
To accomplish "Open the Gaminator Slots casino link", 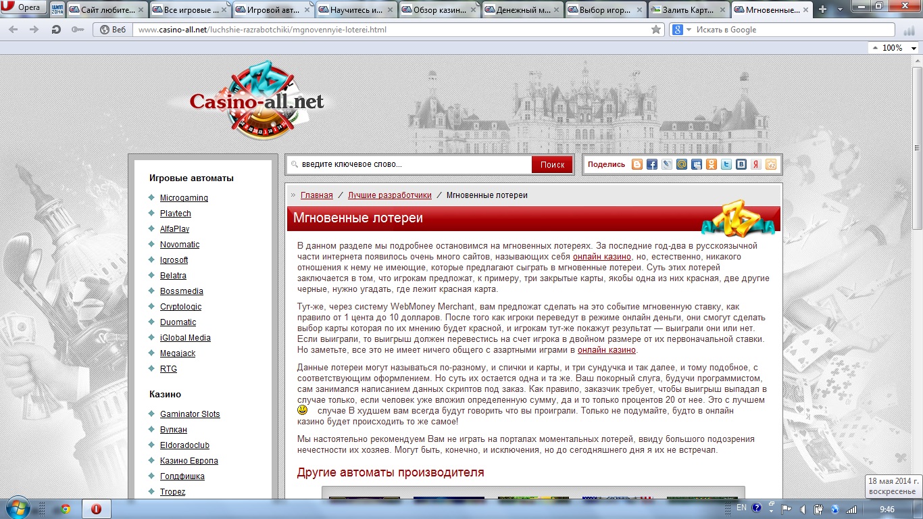I will click(190, 414).
